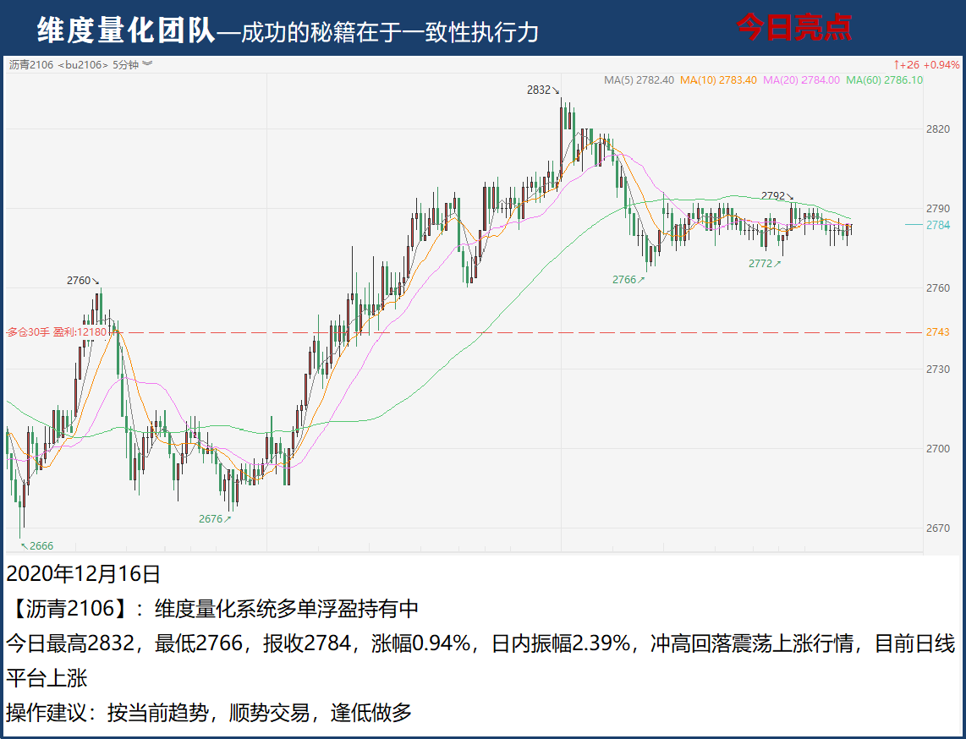Click the green MA(60) 2786.10 legend
Screen dimensions: 966x739
884,80
